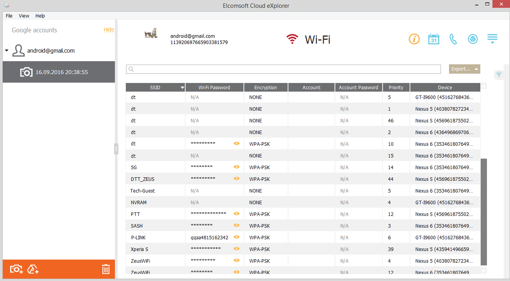Open the Calendar data icon
The height and width of the screenshot is (281, 510).
434,39
